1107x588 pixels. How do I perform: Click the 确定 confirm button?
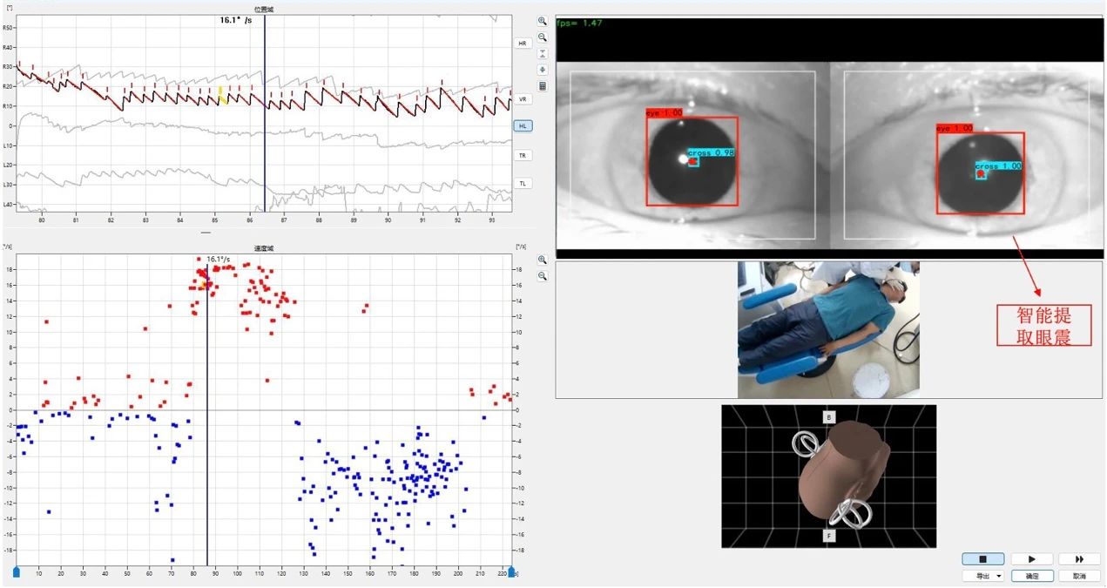[1032, 576]
